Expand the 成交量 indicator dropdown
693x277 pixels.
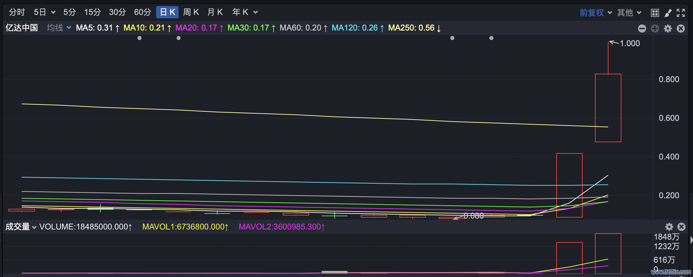(x=34, y=227)
